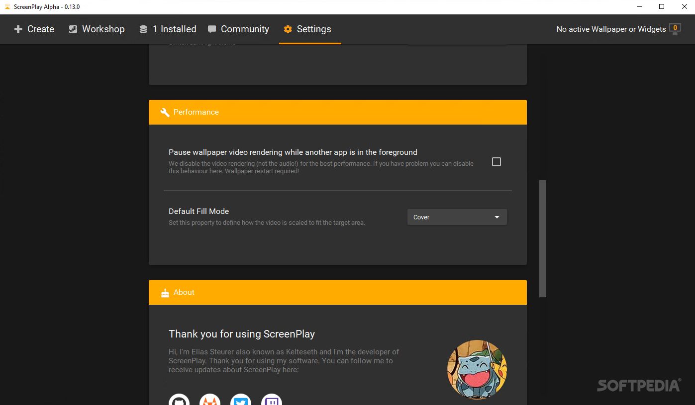Screen dimensions: 695x405
Task: Click the cake icon in About header
Action: [165, 292]
